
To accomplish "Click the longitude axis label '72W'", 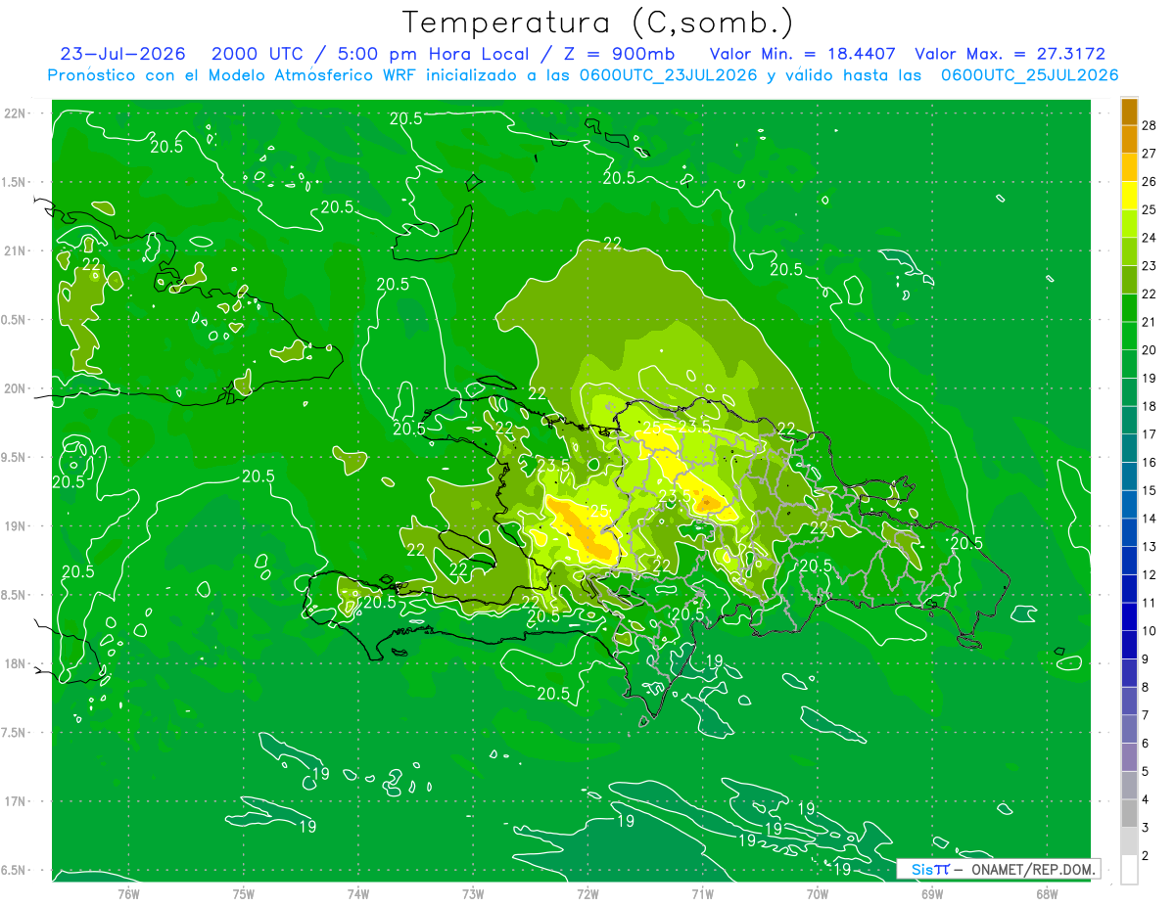I will click(587, 892).
